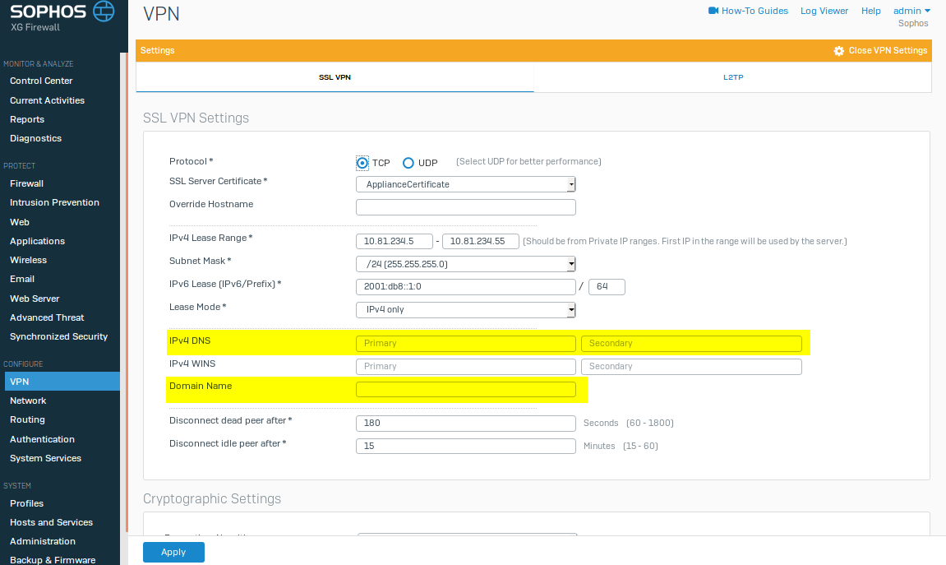The width and height of the screenshot is (946, 565).
Task: Click the IPv4 lease range start field
Action: (x=395, y=242)
